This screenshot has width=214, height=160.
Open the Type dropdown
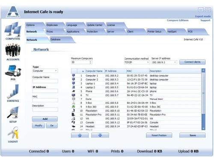pyautogui.click(x=56, y=71)
